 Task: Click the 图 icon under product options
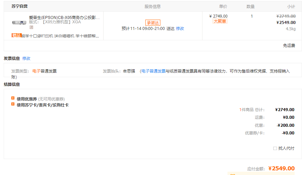(31, 27)
